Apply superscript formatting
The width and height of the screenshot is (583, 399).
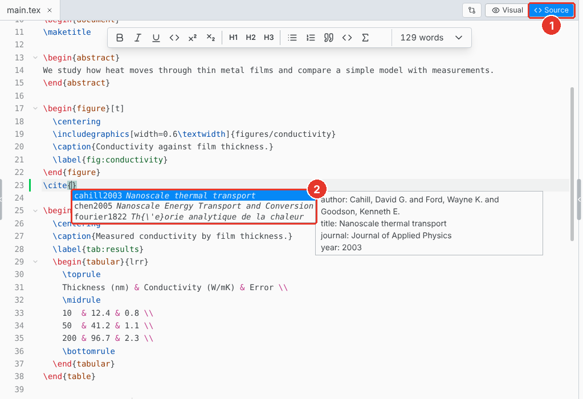point(192,38)
